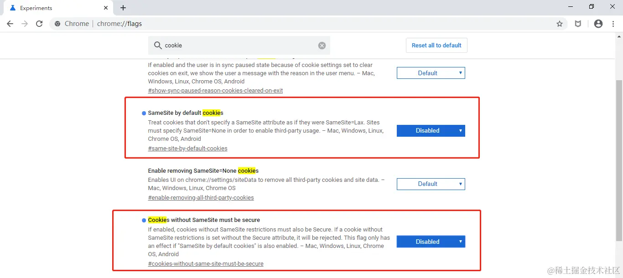Image resolution: width=623 pixels, height=278 pixels.
Task: Clear the cookie search text
Action: tap(322, 46)
